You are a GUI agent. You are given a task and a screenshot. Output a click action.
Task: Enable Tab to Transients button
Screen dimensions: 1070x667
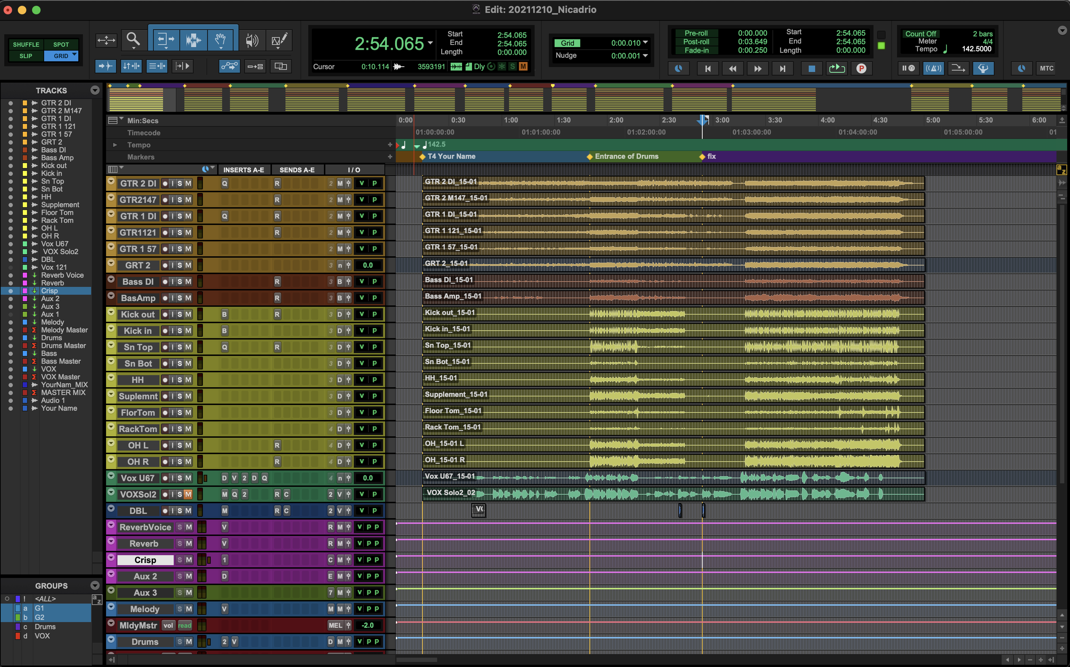(x=105, y=66)
